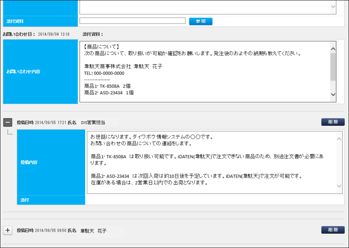
Task: Click the poster name DIS営業担当
Action: 93,123
